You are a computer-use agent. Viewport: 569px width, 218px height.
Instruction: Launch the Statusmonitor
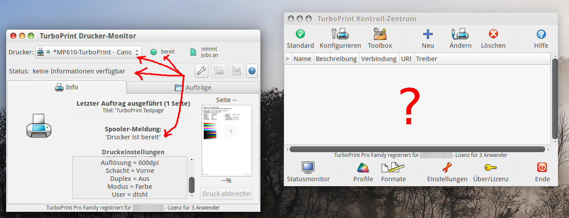click(x=308, y=168)
